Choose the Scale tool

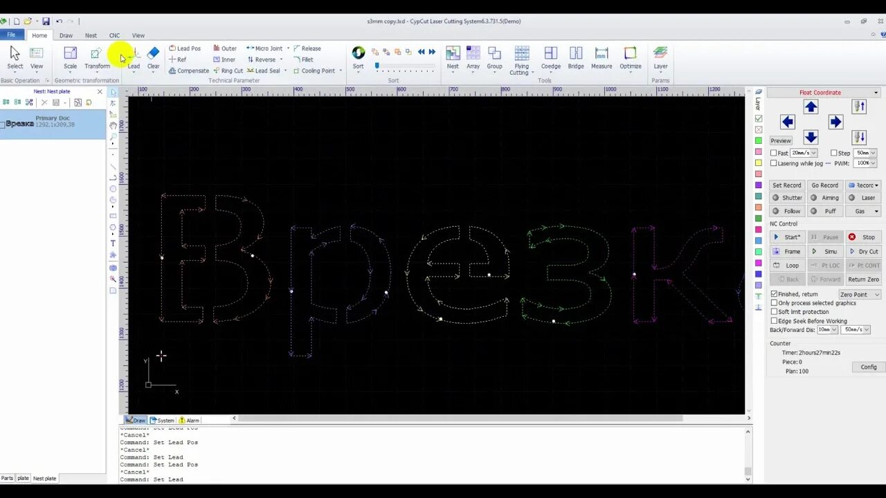(x=70, y=58)
